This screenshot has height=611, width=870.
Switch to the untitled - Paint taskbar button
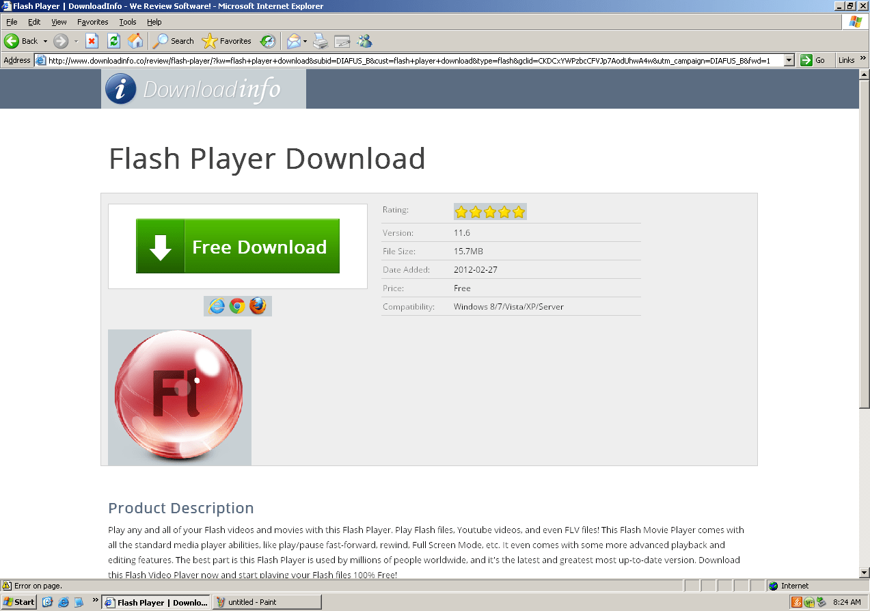267,602
